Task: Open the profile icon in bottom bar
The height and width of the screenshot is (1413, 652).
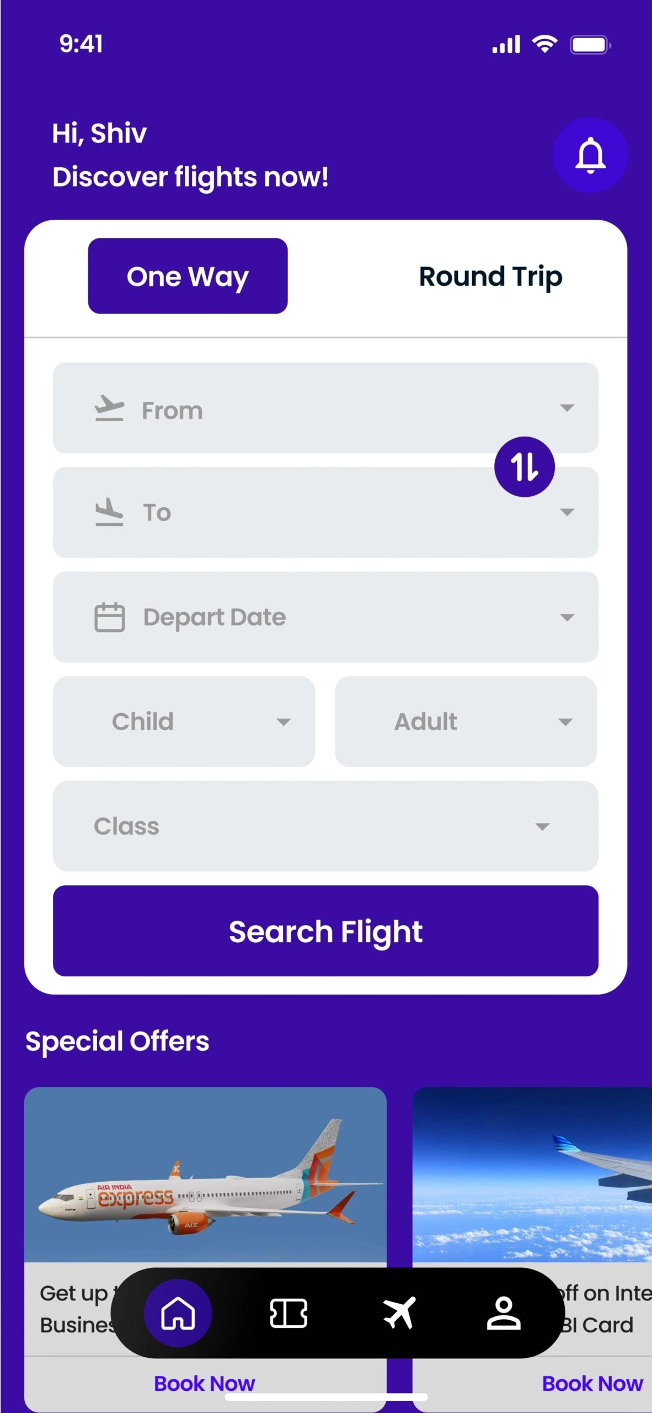Action: tap(503, 1313)
